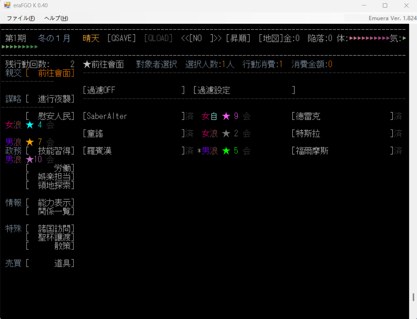Toggle the [昇順] sort order
Viewport: 417px width, 319px height.
(238, 38)
